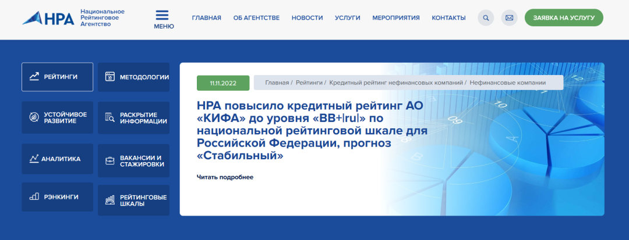This screenshot has width=629, height=240.
Task: Select НОВОСТИ in the navigation bar
Action: coord(307,18)
